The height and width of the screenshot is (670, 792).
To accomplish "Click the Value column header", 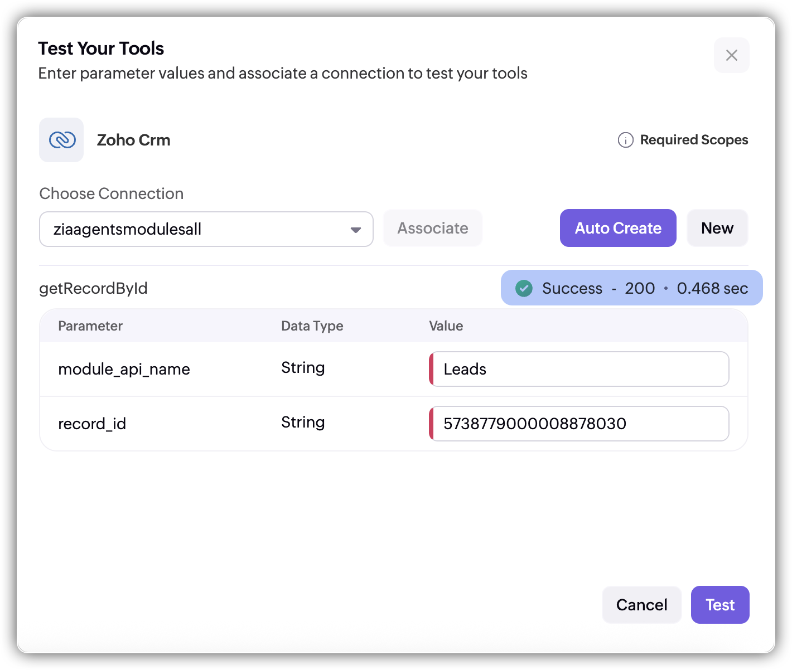I will pyautogui.click(x=446, y=326).
